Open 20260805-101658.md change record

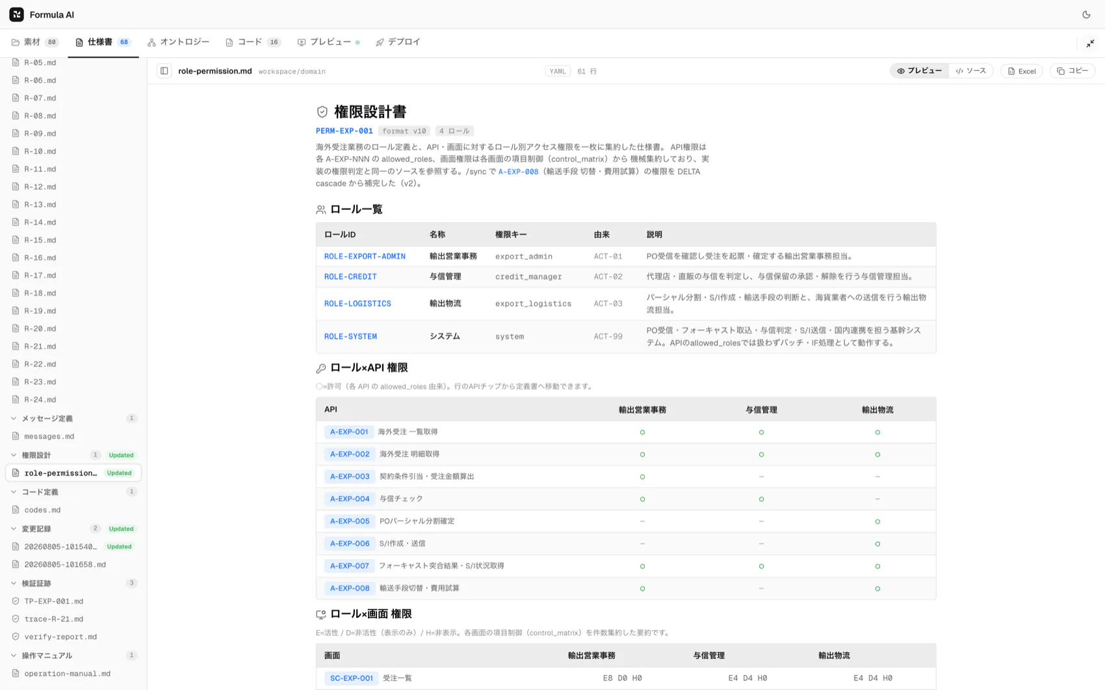(x=73, y=565)
